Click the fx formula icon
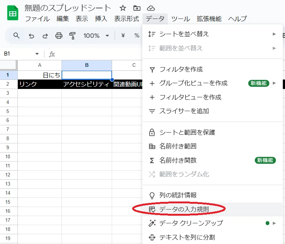 (52, 54)
